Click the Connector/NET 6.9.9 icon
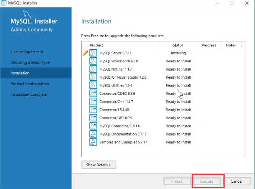 pyautogui.click(x=93, y=118)
